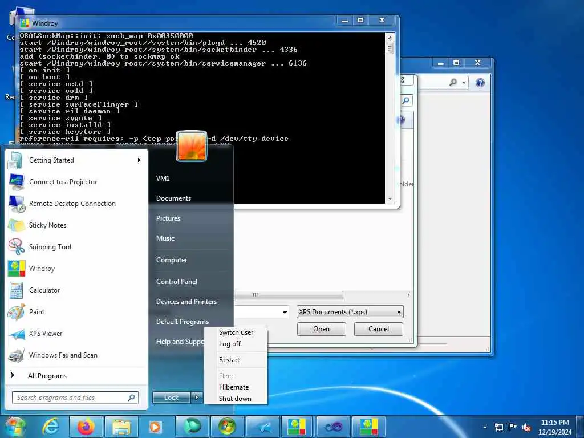This screenshot has width=584, height=438.
Task: Click the green round taskbar icon next to Media Player
Action: tap(192, 427)
